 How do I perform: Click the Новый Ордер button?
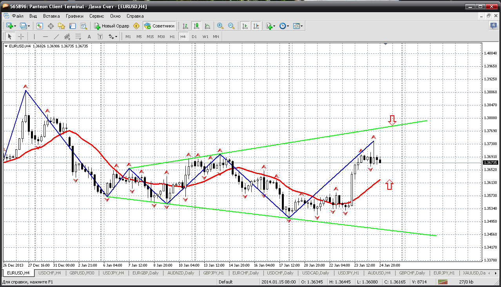[x=112, y=26]
